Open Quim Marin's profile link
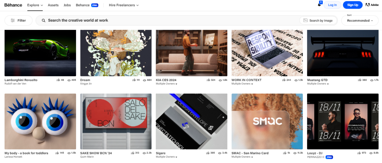This screenshot has width=382, height=163. [x=87, y=157]
